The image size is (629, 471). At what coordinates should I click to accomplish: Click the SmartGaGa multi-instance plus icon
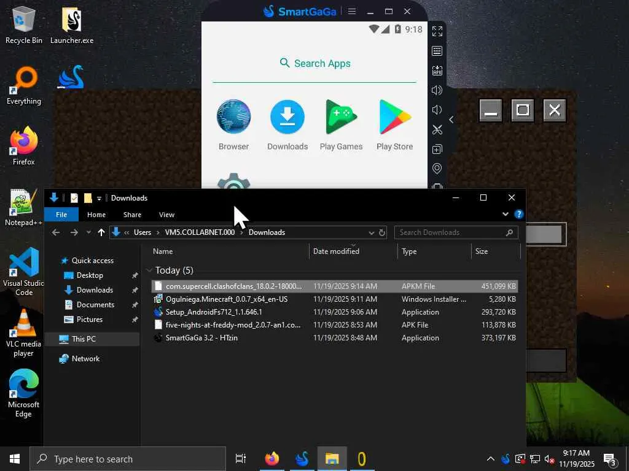pyautogui.click(x=437, y=149)
